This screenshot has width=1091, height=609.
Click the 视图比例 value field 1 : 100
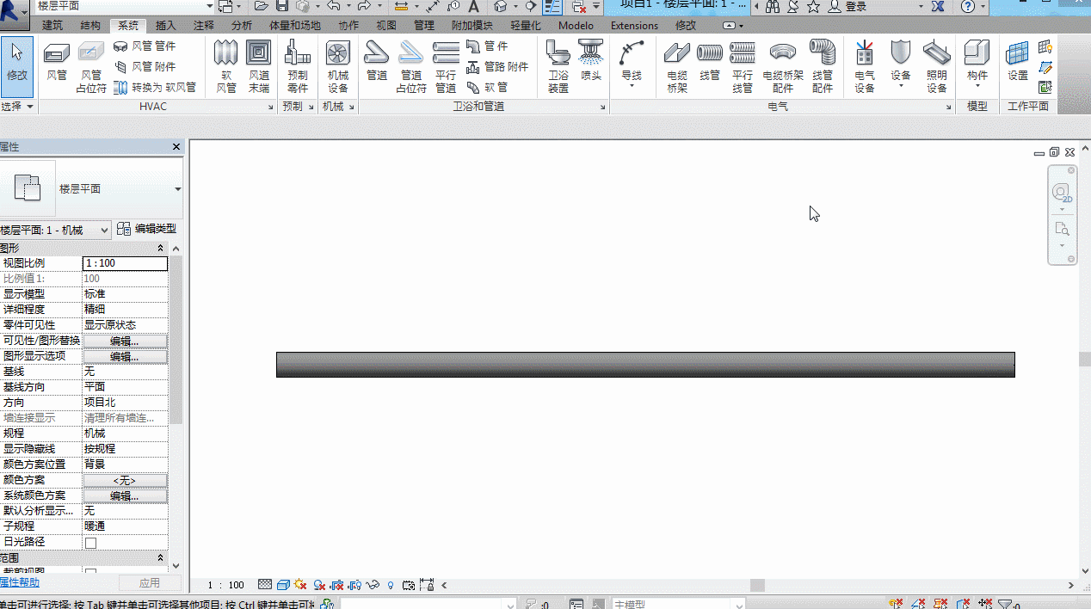click(x=125, y=263)
